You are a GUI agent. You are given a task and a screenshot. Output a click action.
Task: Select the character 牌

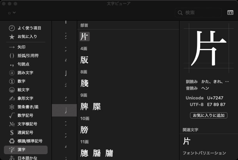coord(84,107)
